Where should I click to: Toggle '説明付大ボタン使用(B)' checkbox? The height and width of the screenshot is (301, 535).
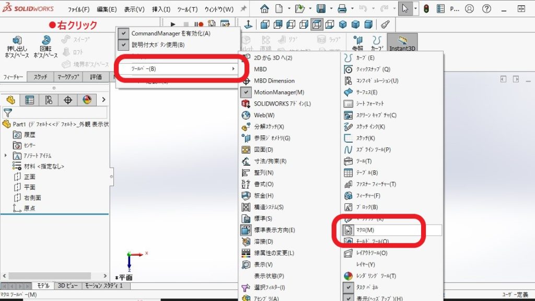[123, 45]
